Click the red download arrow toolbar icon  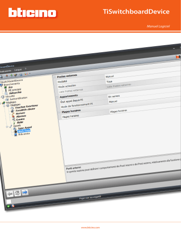point(7,76)
